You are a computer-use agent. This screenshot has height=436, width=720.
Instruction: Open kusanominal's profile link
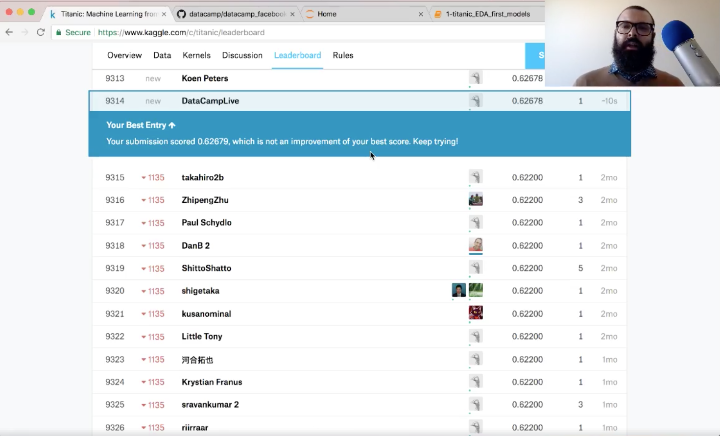pyautogui.click(x=206, y=314)
